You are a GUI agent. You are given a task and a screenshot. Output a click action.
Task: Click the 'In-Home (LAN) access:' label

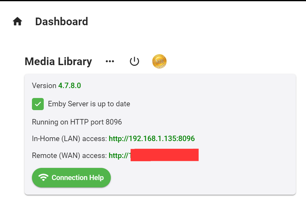pyautogui.click(x=69, y=139)
